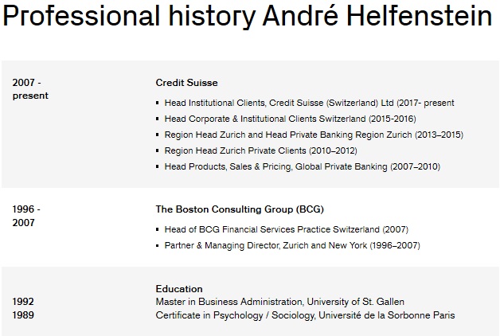Screen dimensions: 500x336
Task: Select the Education section heading
Action: coord(179,289)
